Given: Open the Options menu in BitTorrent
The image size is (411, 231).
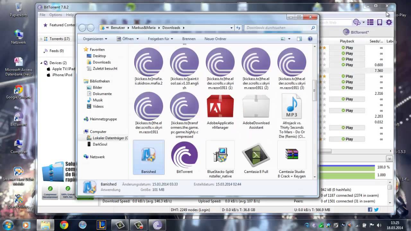Looking at the screenshot, I should (x=56, y=15).
